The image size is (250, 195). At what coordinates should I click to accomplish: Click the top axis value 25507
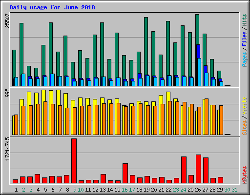tap(7, 20)
